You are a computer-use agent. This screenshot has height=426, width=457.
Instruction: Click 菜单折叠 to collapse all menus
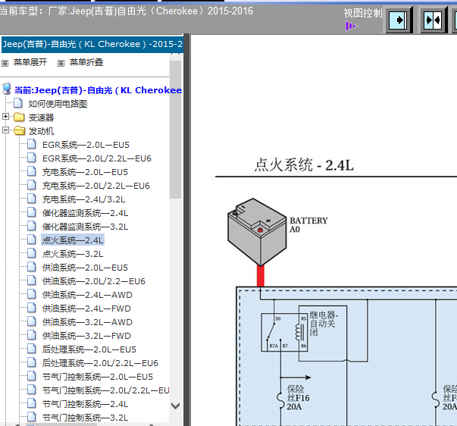[86, 62]
